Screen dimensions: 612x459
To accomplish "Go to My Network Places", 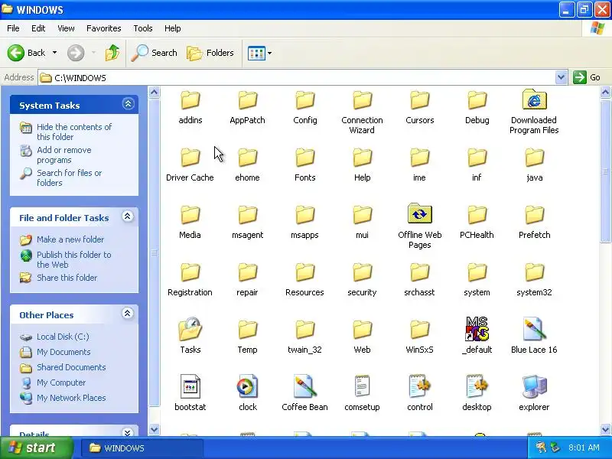I will (x=71, y=398).
